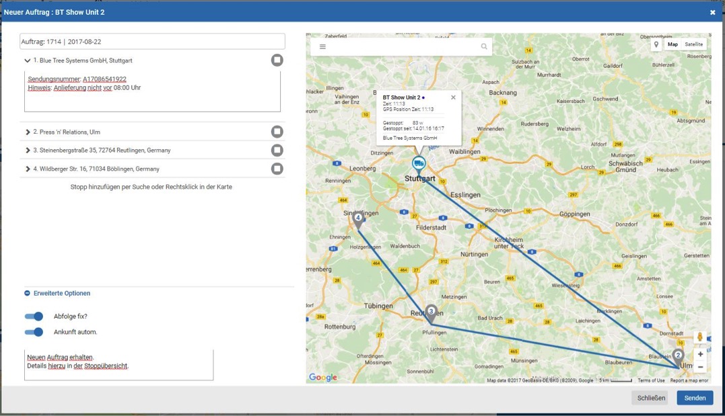Open the map hamburger menu
The height and width of the screenshot is (416, 725).
323,47
